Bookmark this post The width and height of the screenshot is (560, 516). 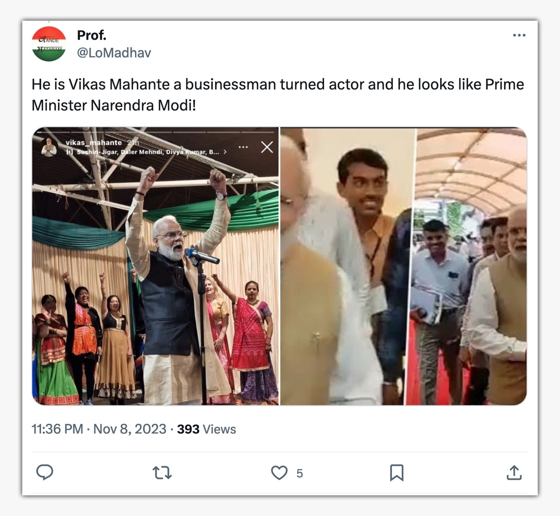point(397,473)
